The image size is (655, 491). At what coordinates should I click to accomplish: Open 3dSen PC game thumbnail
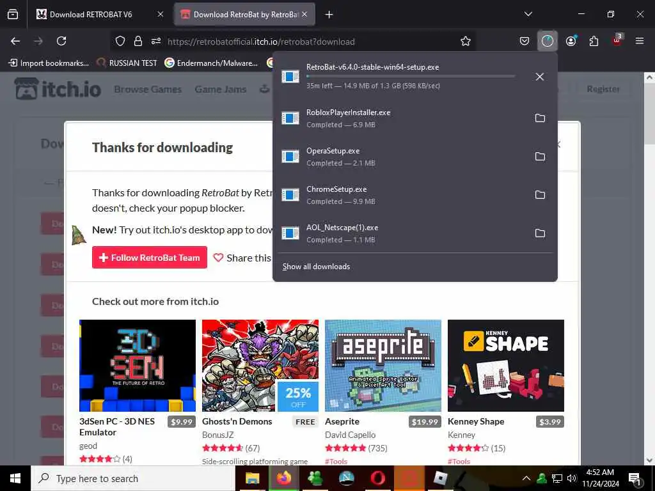click(138, 366)
